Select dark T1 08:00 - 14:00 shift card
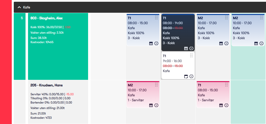Screen dimensions: 266x124 coord(178,32)
